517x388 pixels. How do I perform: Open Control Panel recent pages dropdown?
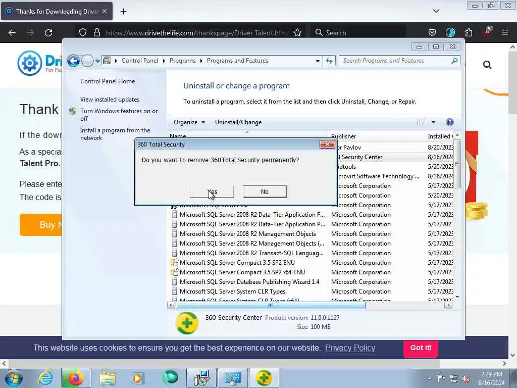(97, 61)
